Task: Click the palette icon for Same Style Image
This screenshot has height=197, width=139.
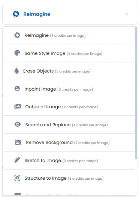Action: (17, 53)
